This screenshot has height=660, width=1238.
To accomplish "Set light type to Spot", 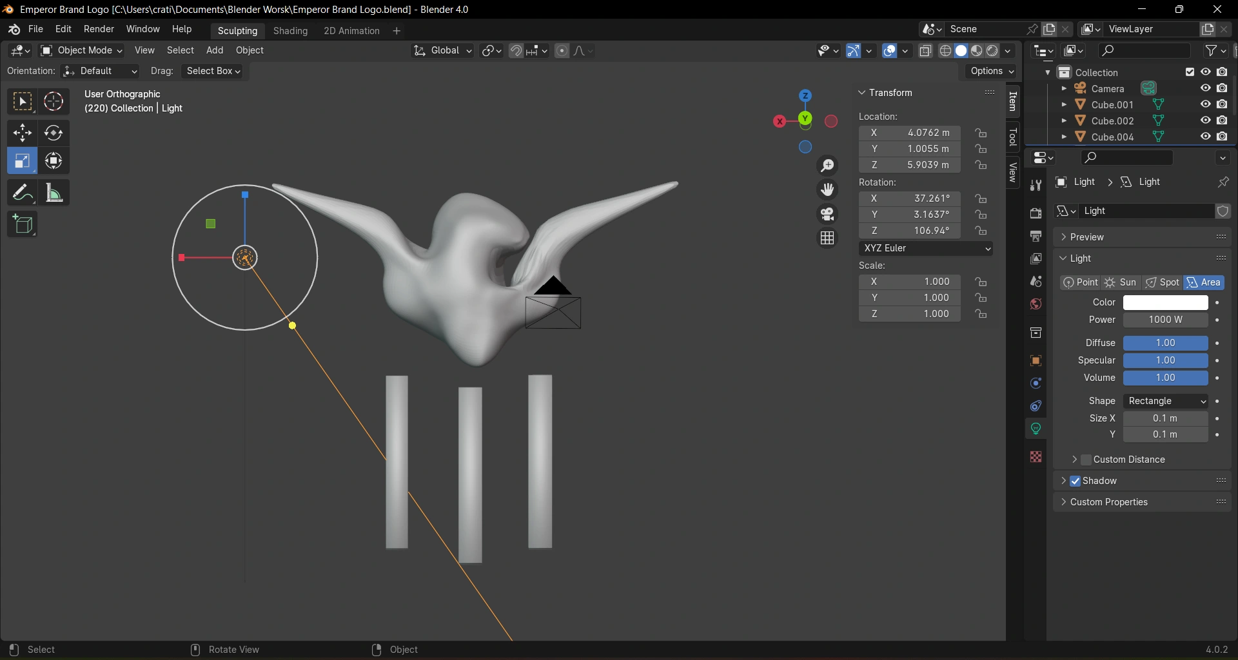I will pos(1163,283).
